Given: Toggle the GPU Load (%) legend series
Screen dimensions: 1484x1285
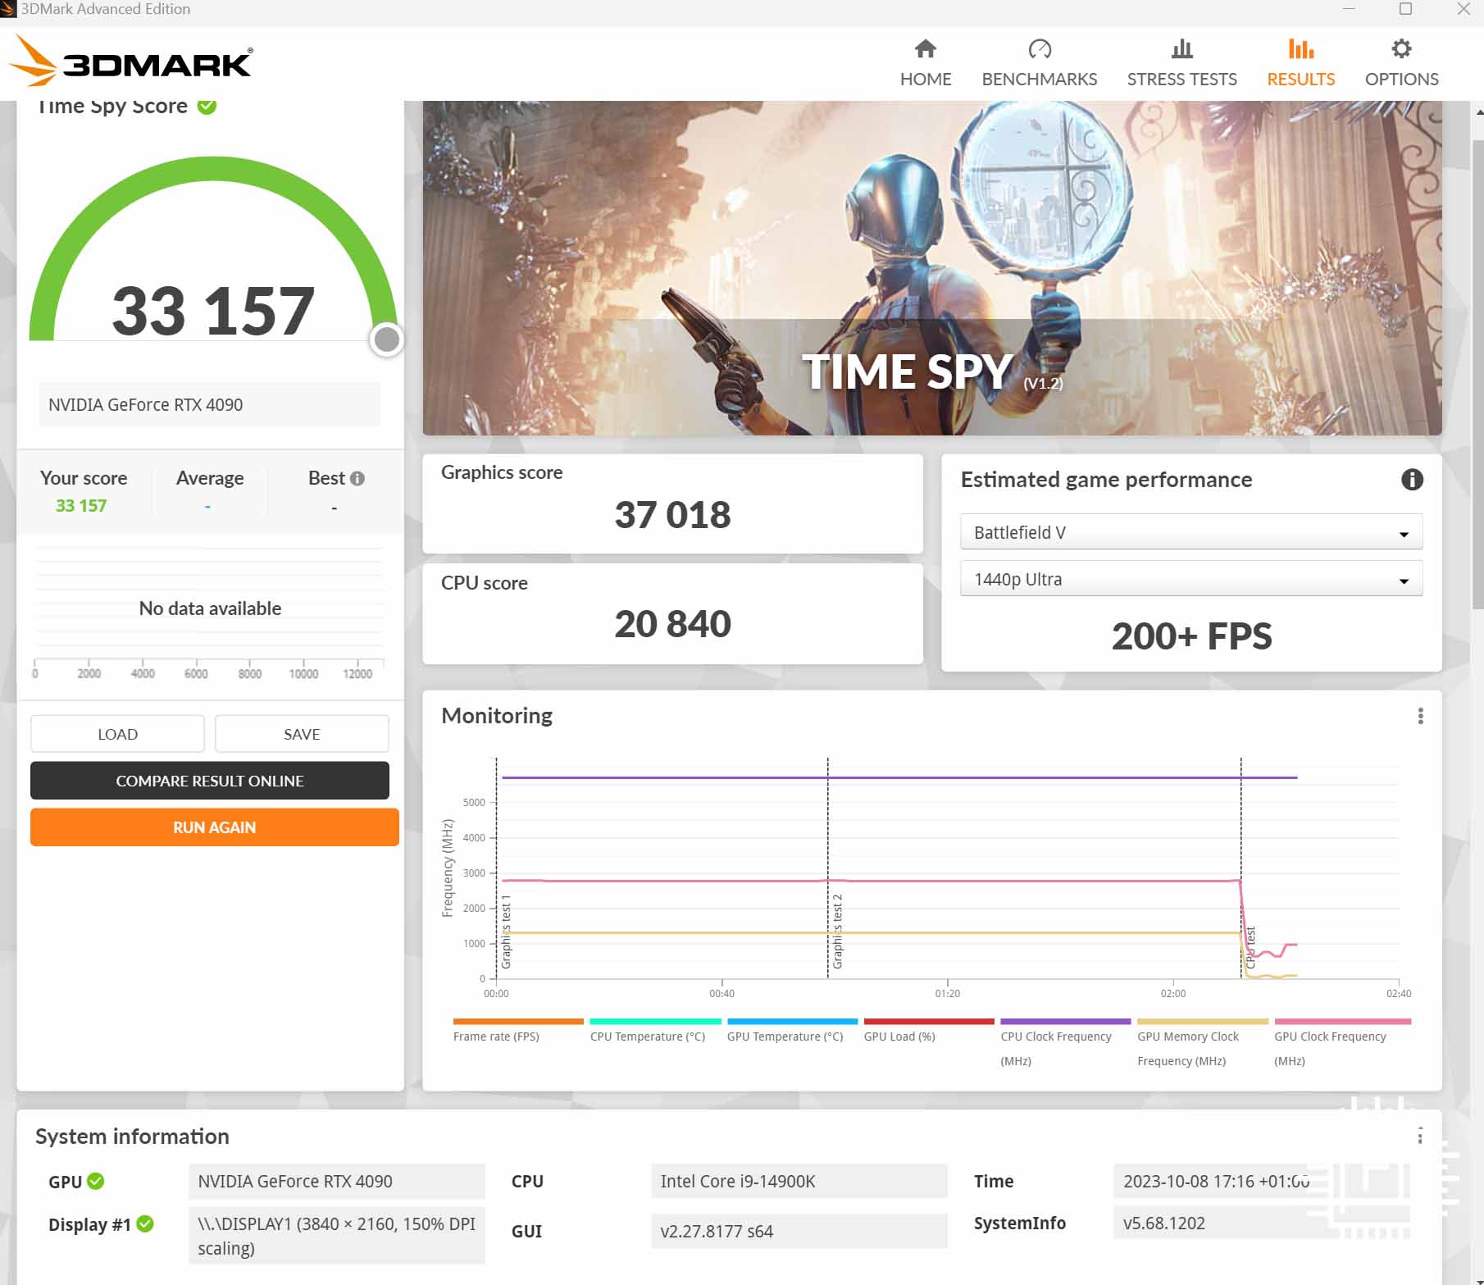Looking at the screenshot, I should point(928,1032).
